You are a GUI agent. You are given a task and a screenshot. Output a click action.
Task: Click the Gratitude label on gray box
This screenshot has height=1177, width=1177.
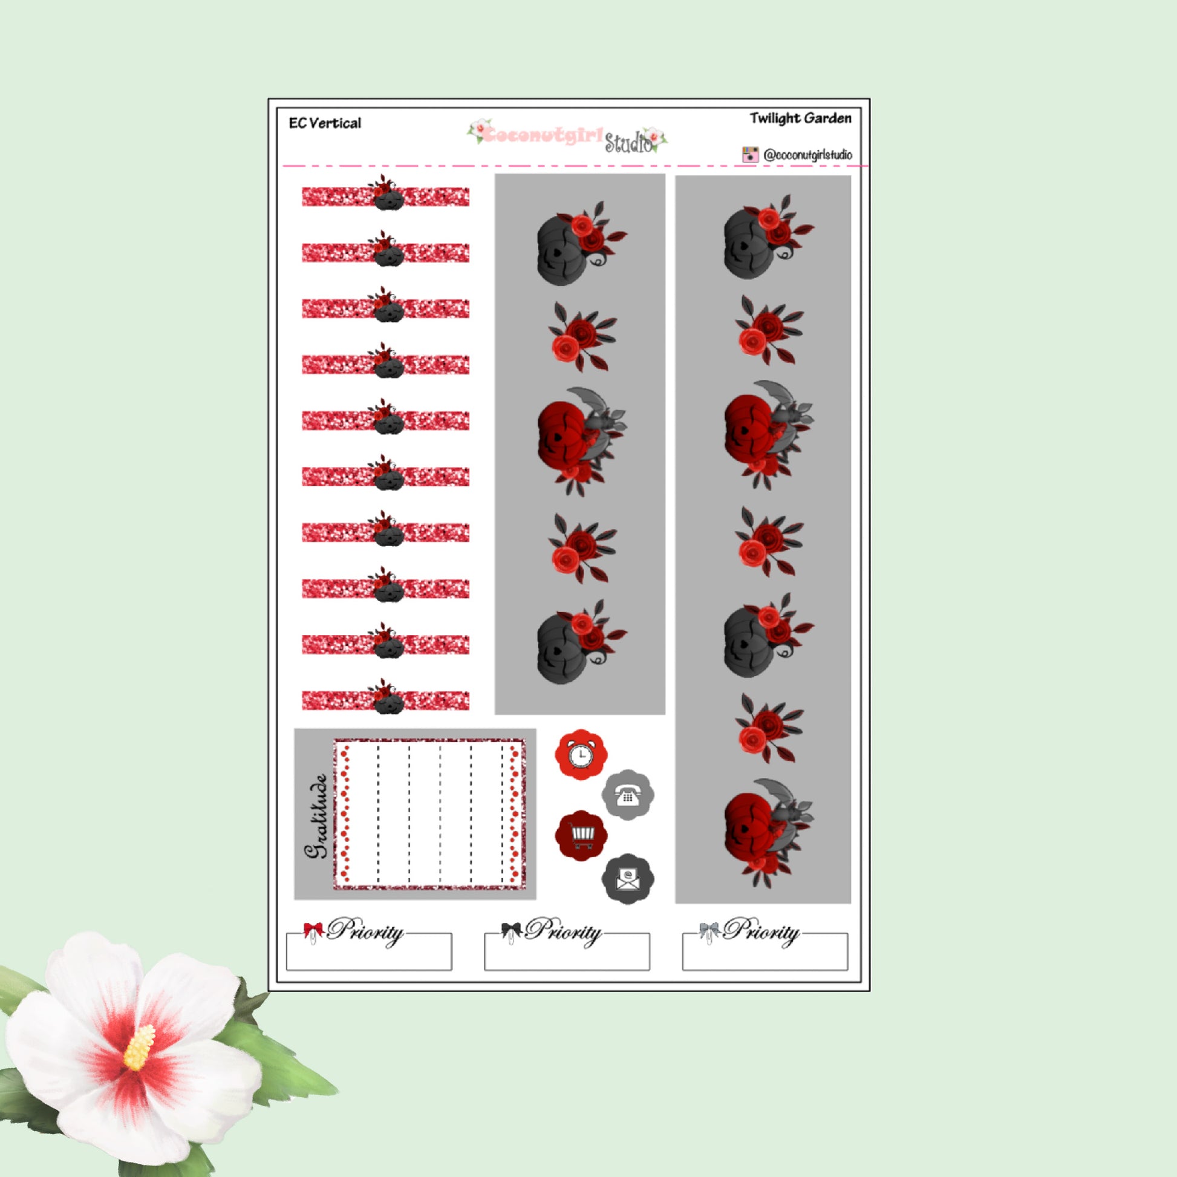point(317,817)
